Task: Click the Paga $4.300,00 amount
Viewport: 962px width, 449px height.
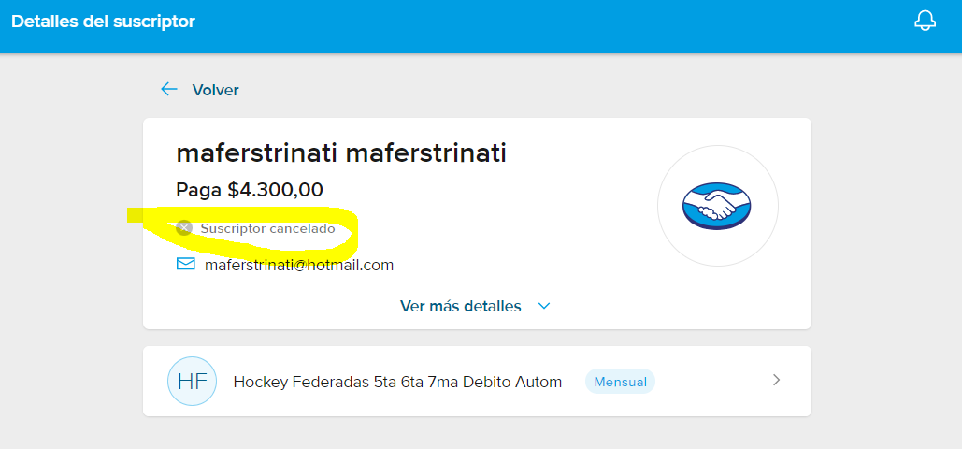Action: point(250,190)
